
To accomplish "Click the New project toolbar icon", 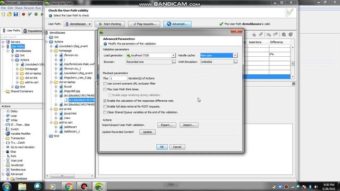I will [x=3, y=14].
